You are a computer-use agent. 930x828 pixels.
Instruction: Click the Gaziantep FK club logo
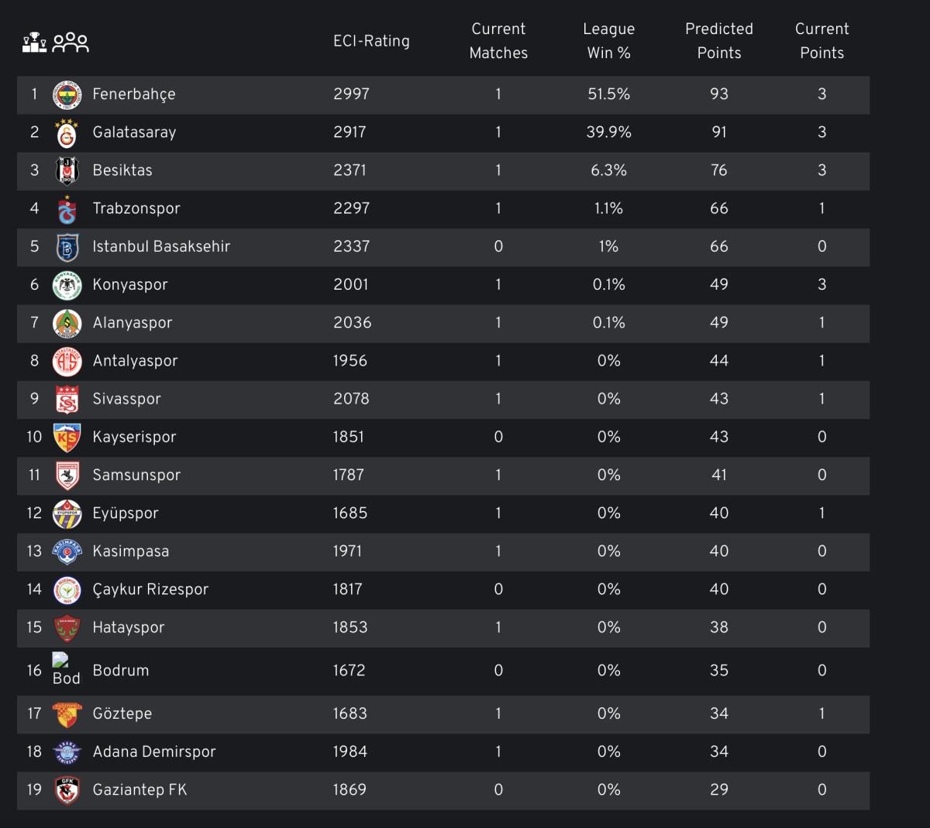coord(67,790)
